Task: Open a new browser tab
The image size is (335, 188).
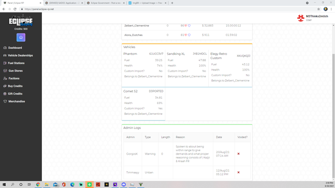Action: pos(172,3)
